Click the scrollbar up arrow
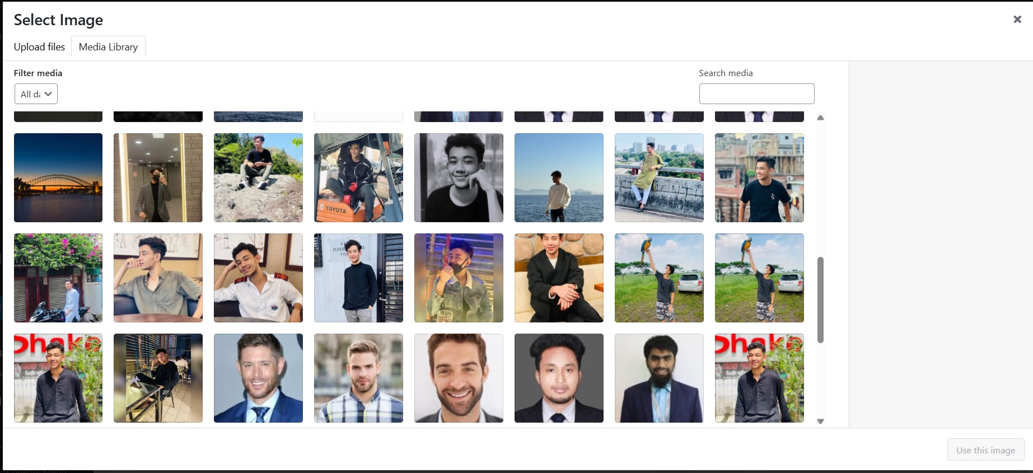 pyautogui.click(x=820, y=118)
